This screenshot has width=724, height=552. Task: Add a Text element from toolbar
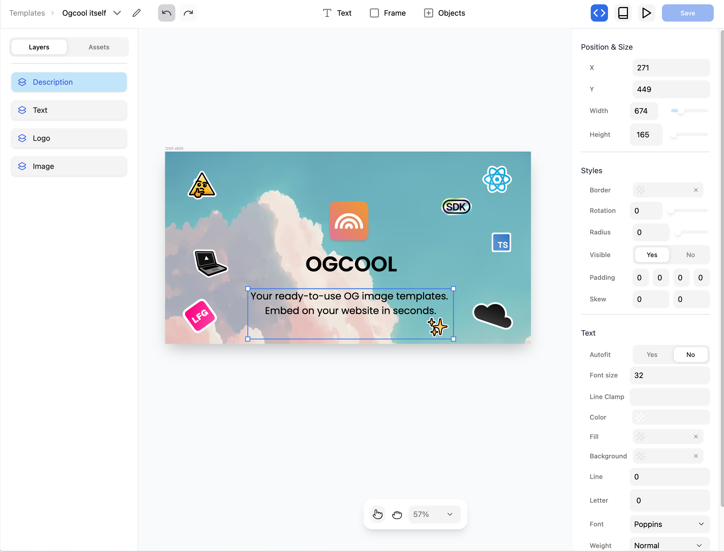coord(337,13)
